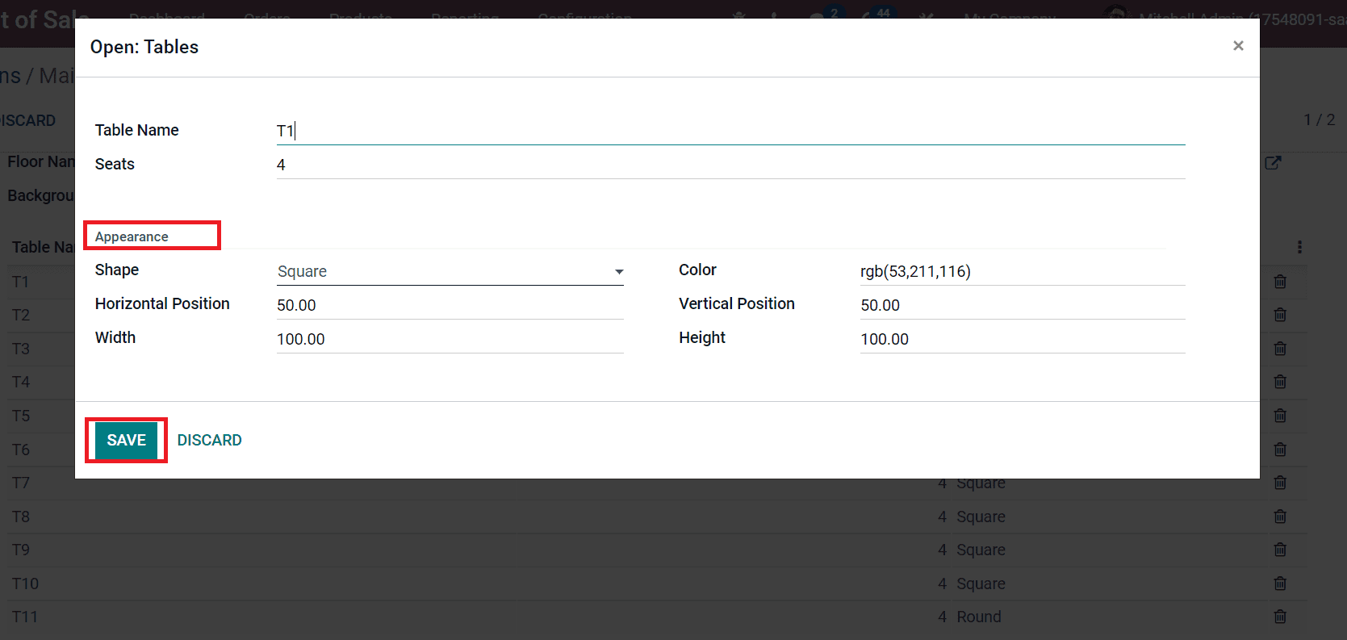Select row T11 in the tables list
The width and height of the screenshot is (1347, 640).
point(658,617)
